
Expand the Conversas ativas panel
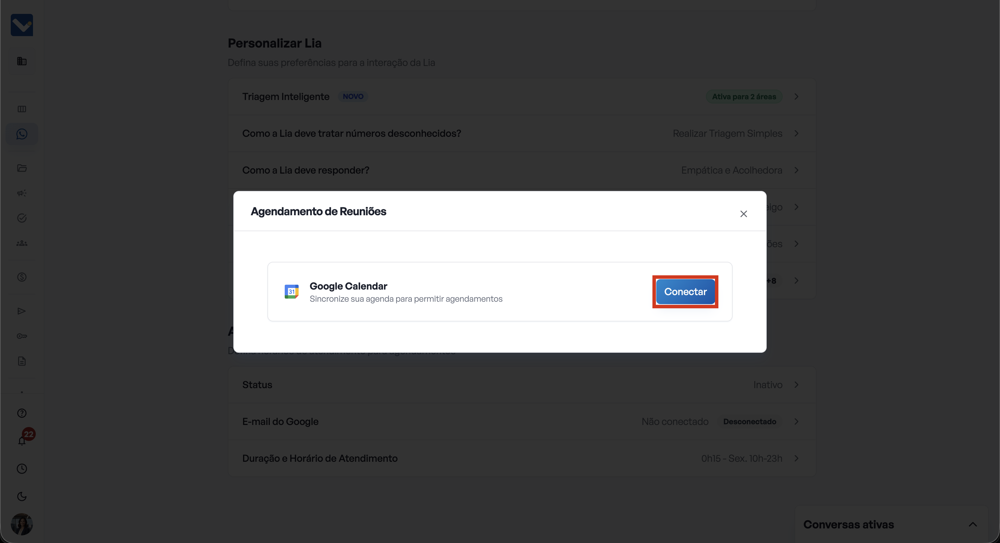pos(973,524)
